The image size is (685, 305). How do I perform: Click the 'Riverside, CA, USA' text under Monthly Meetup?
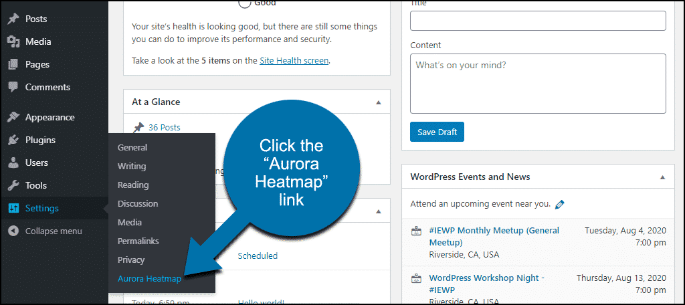[464, 255]
